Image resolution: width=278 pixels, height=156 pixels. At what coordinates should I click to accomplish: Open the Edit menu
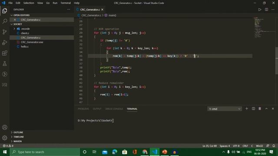pyautogui.click(x=18, y=3)
